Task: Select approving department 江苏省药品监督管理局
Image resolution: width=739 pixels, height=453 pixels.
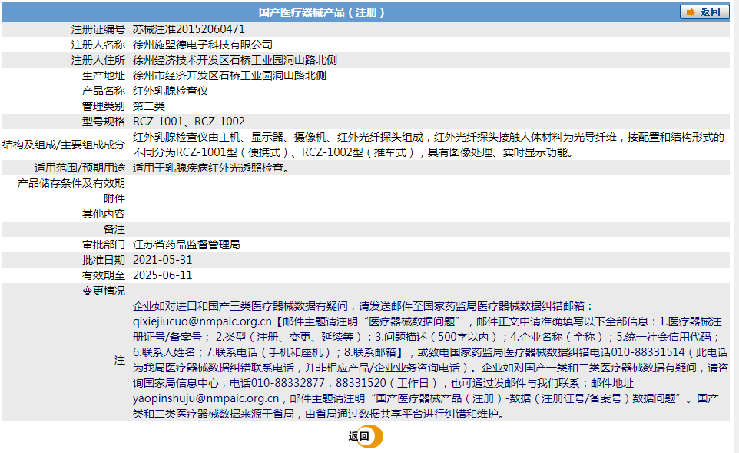Action: click(186, 245)
